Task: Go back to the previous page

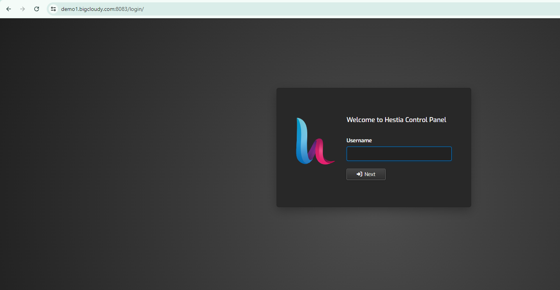Action: pyautogui.click(x=9, y=9)
